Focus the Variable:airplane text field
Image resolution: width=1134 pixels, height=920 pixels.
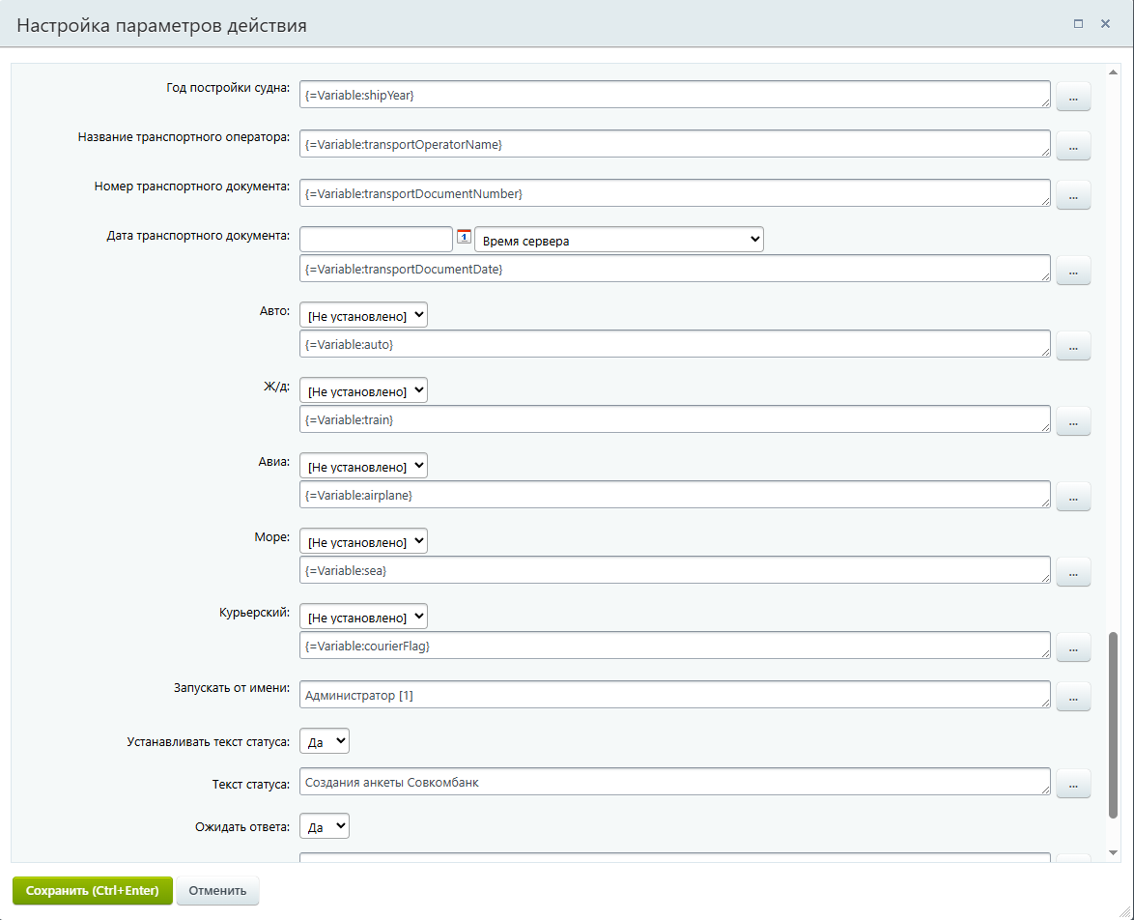click(674, 495)
